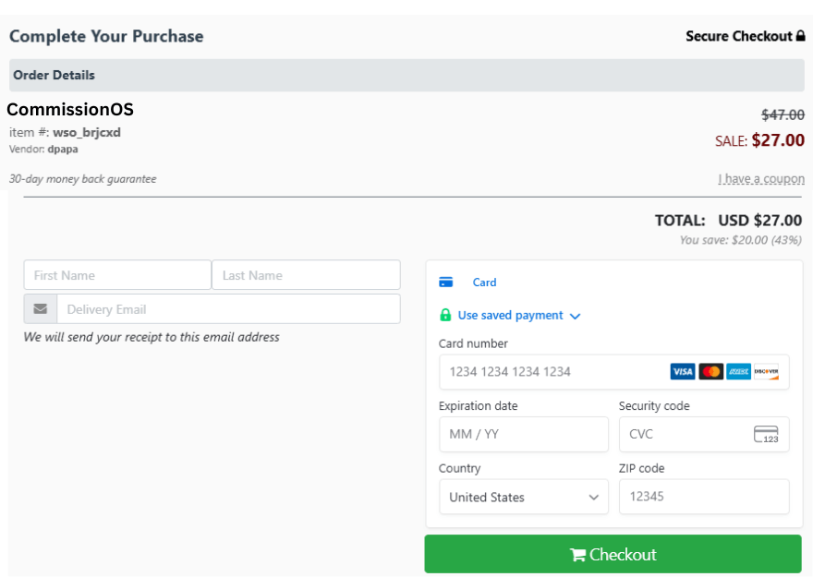
Task: Click the Order Details header bar
Action: 406,75
